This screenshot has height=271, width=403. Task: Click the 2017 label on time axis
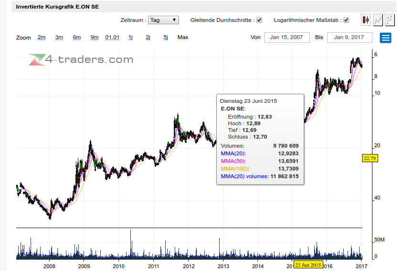(x=361, y=266)
